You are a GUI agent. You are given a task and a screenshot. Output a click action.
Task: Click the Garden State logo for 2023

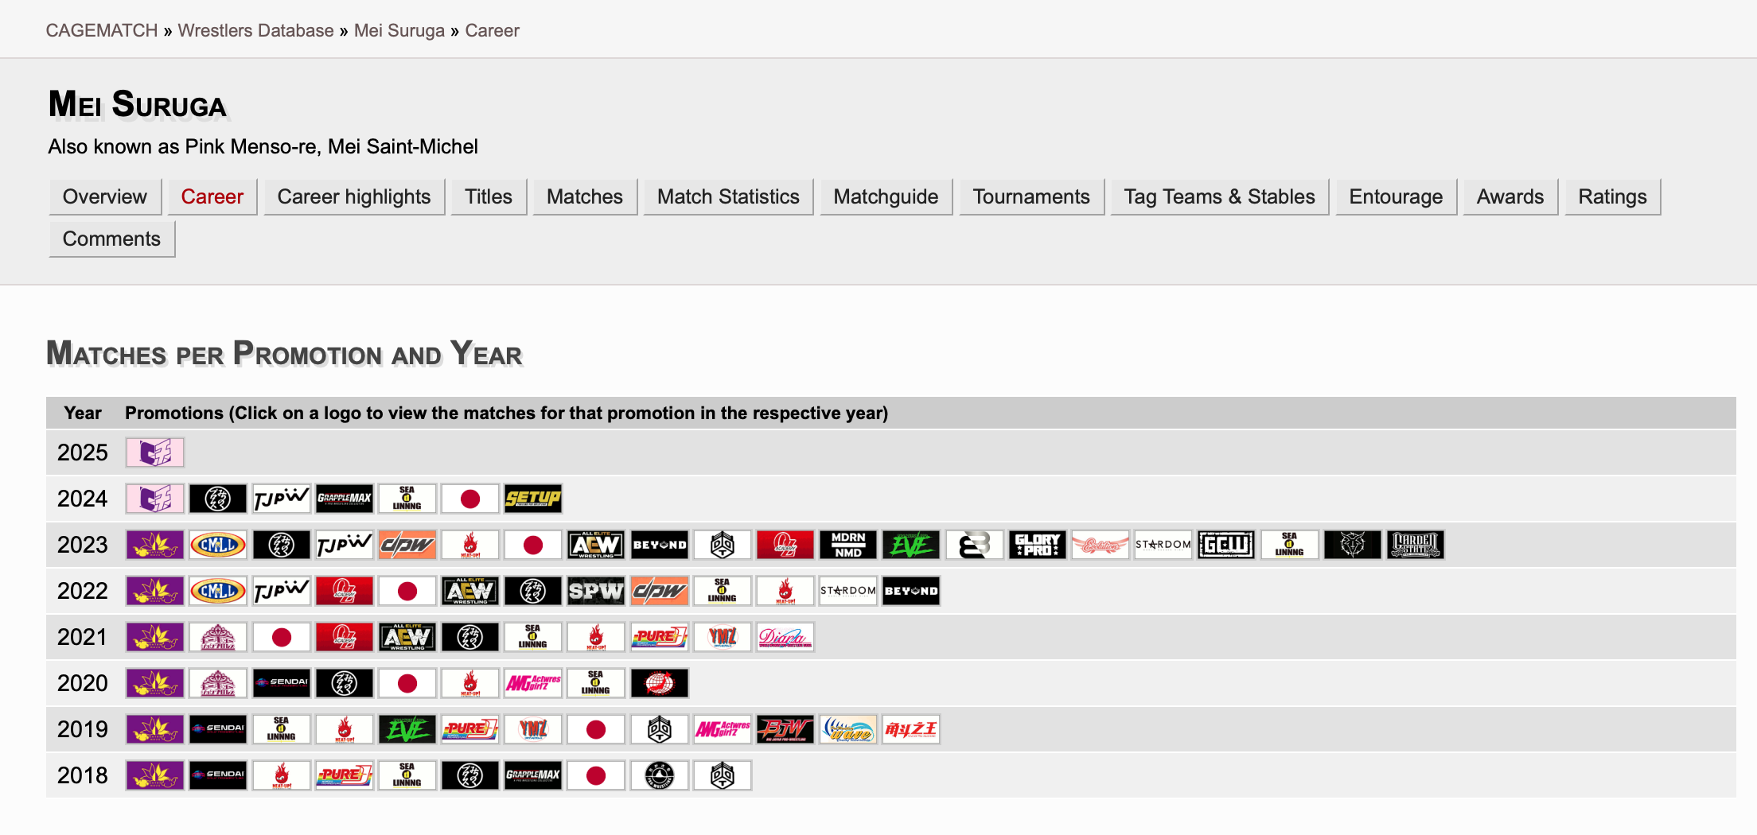tap(1416, 545)
